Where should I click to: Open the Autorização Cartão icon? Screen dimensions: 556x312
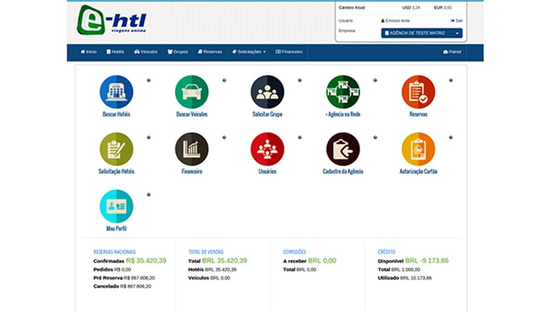pos(418,149)
